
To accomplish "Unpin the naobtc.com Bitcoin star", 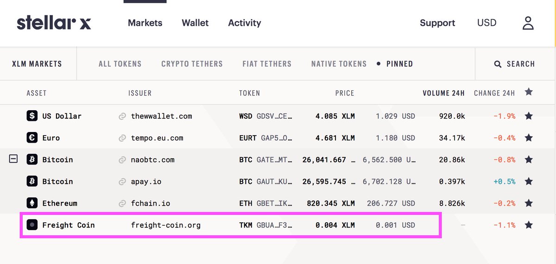I will pos(529,159).
